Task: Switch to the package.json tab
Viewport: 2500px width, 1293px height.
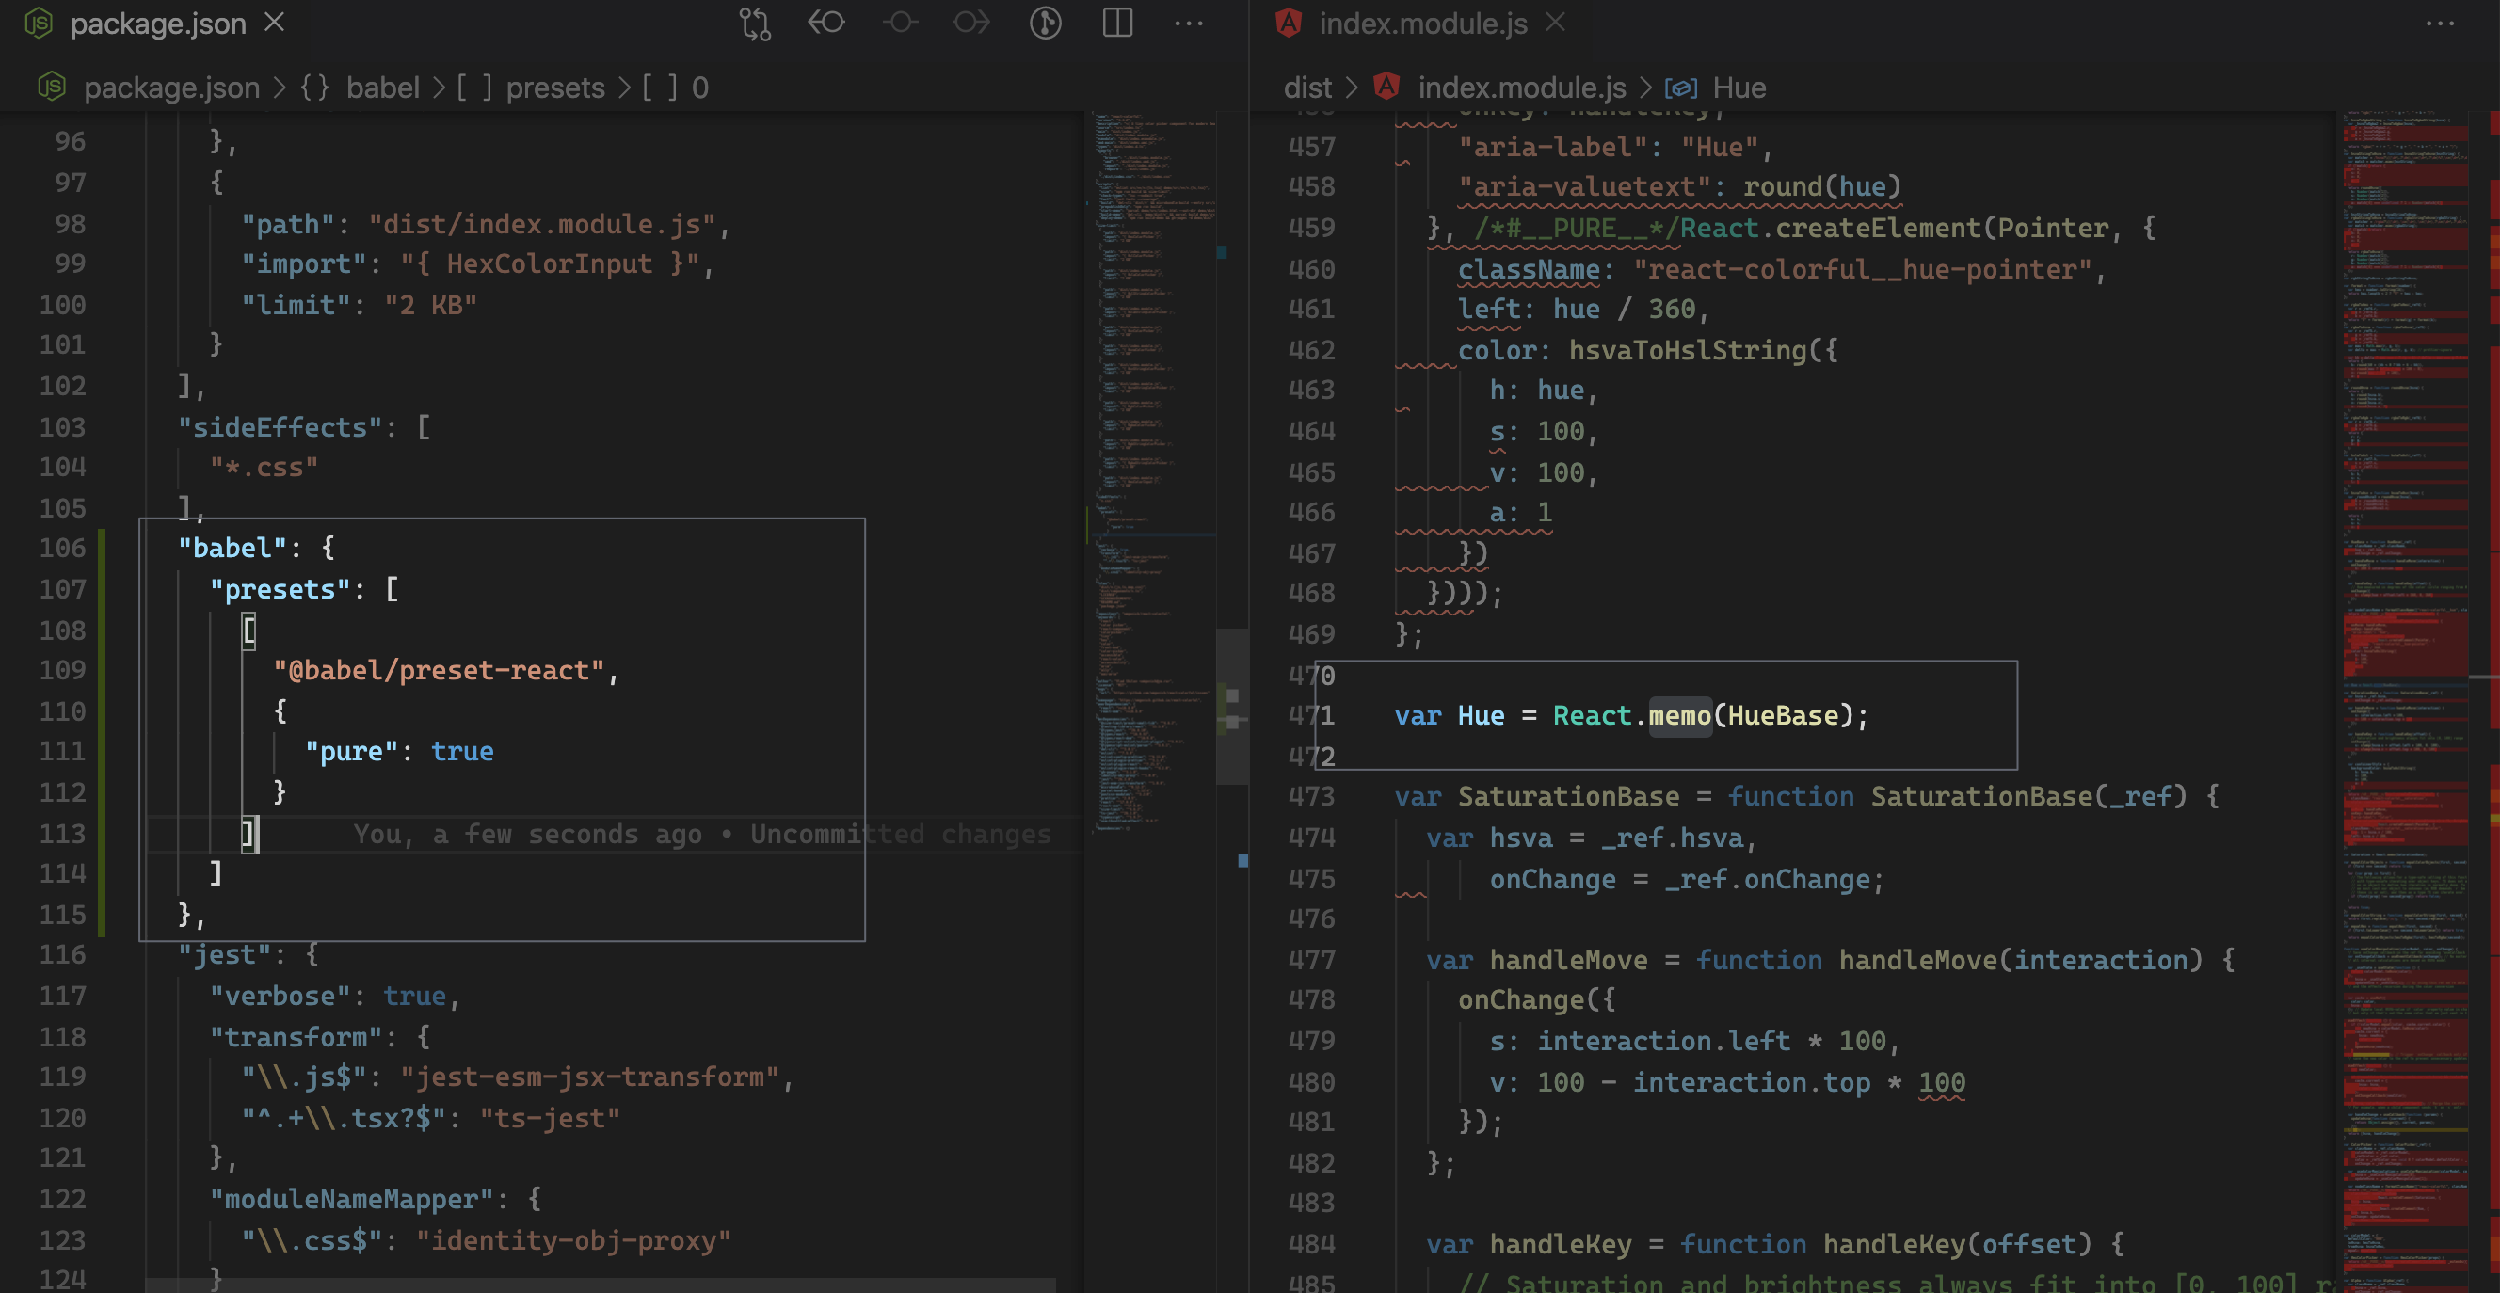Action: point(158,24)
